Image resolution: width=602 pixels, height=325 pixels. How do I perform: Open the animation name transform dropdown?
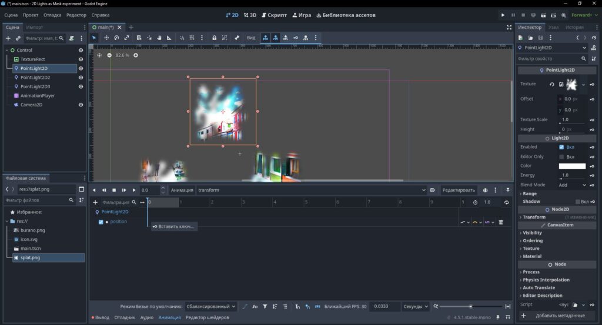click(312, 190)
